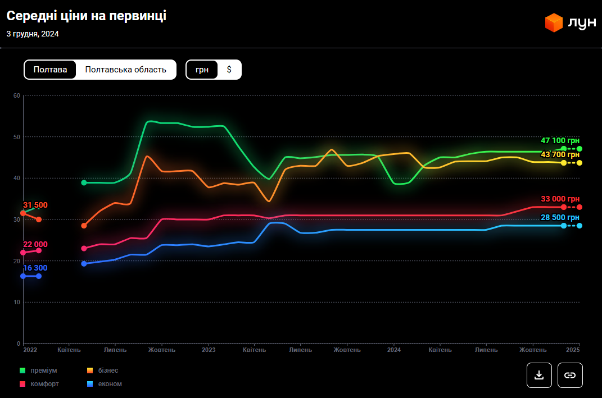602x398 pixels.
Task: Toggle the комфорт legend item
Action: pyautogui.click(x=44, y=384)
